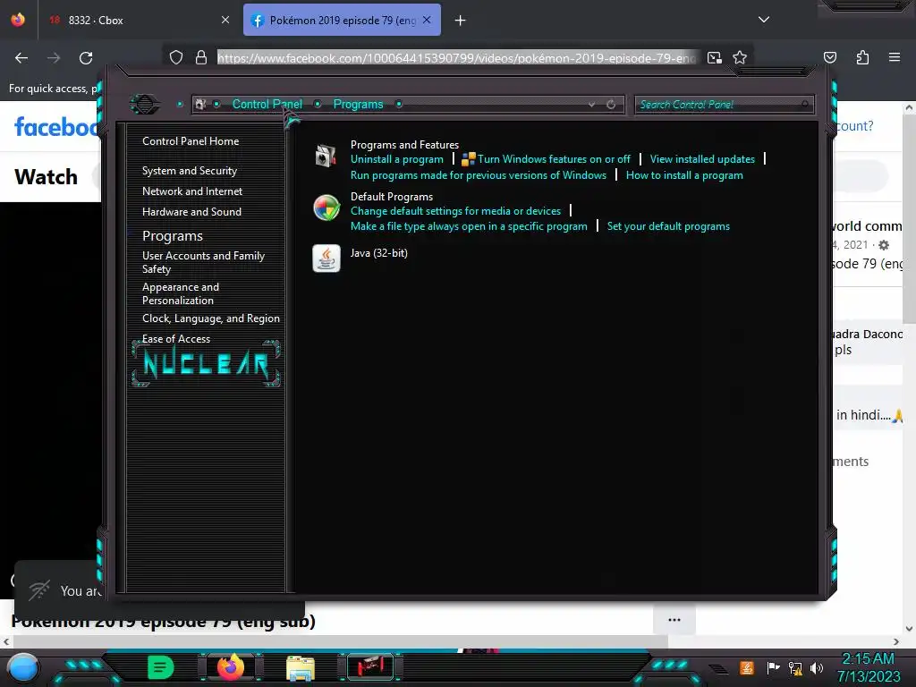Screen dimensions: 916x687
Task: Refresh the Control Panel address bar
Action: [611, 105]
